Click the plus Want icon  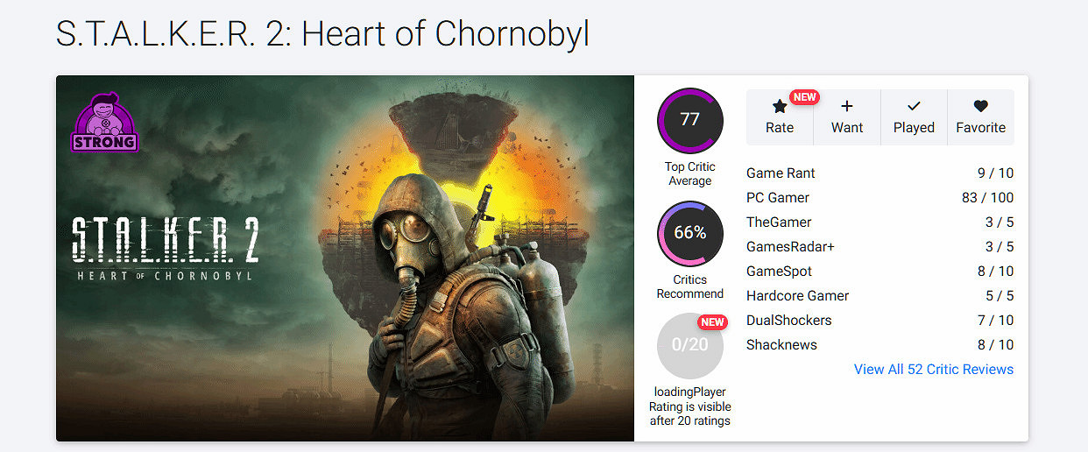(846, 107)
